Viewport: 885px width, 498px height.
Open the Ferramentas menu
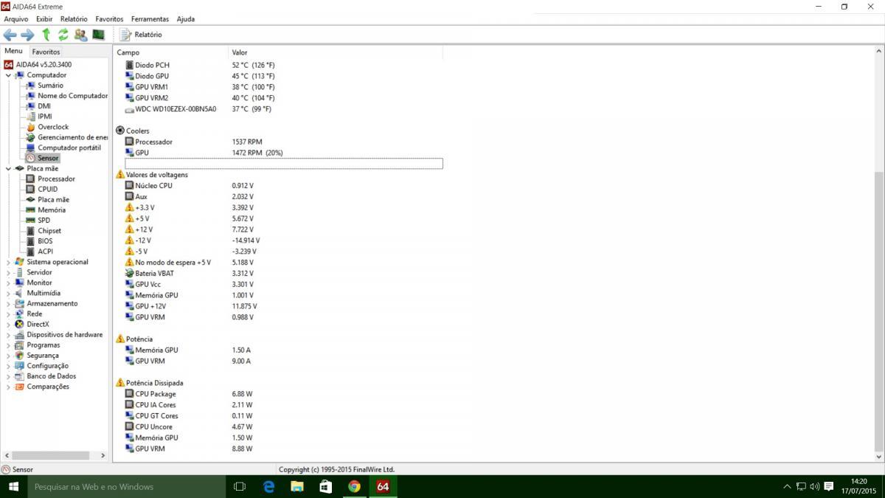150,18
